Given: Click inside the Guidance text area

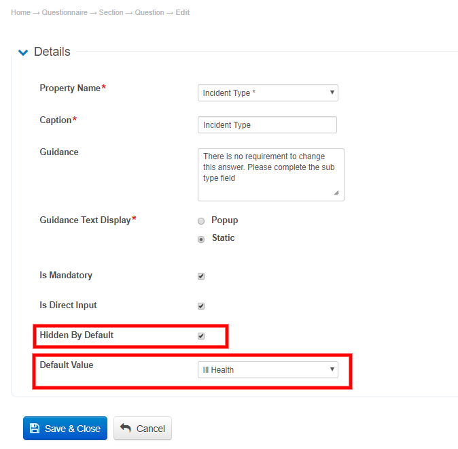Looking at the screenshot, I should 270,174.
